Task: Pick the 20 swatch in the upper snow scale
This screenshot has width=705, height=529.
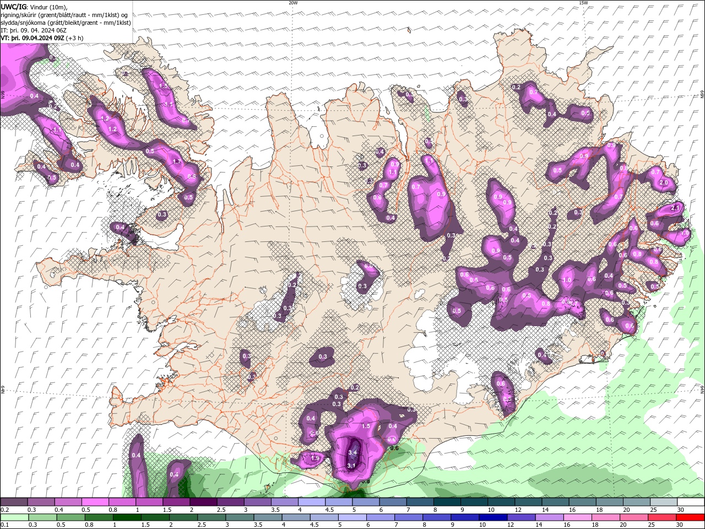Action: point(637,501)
